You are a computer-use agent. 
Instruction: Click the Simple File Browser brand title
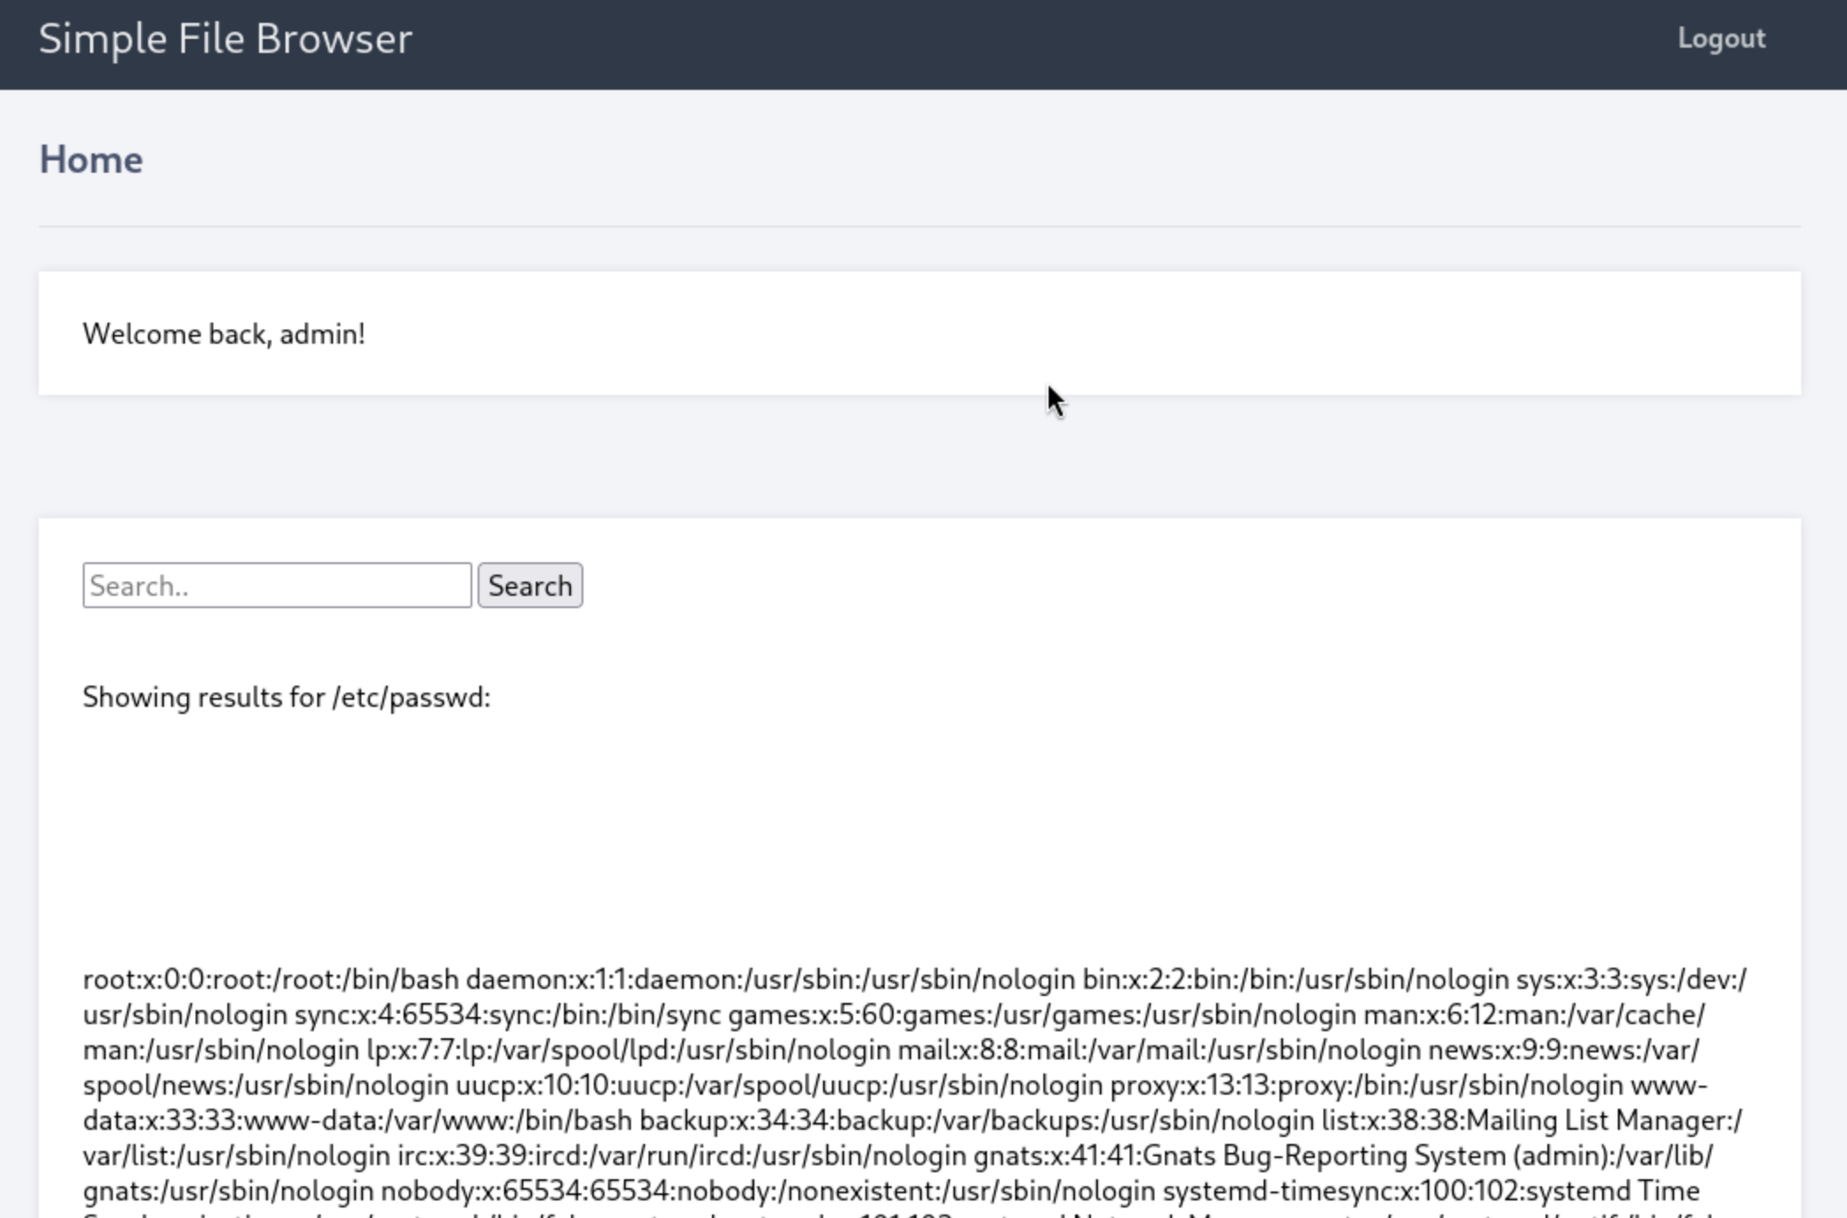[x=226, y=39]
